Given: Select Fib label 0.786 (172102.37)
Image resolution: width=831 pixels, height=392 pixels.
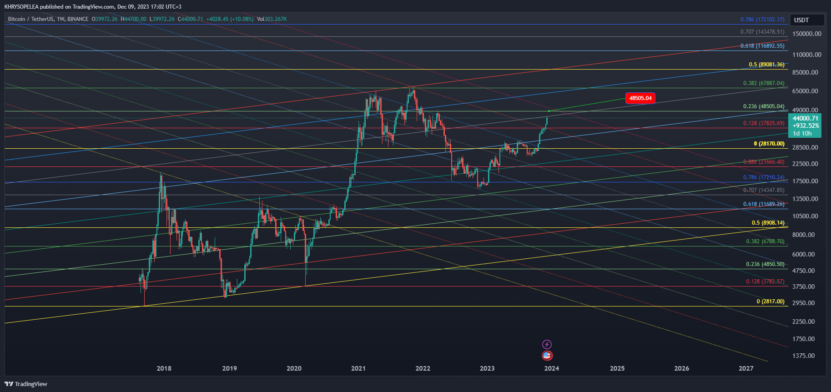Looking at the screenshot, I should (762, 20).
